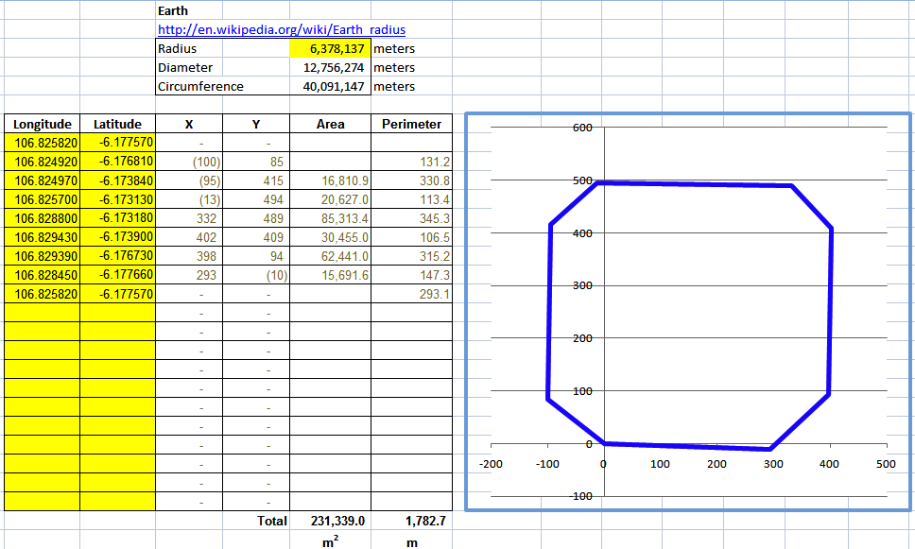Click the X column header cell

point(189,124)
